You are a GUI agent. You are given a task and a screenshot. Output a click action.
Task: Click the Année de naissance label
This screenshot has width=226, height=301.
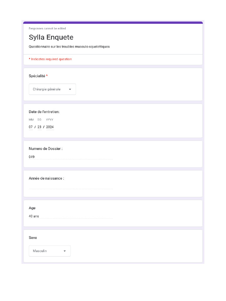click(x=46, y=178)
